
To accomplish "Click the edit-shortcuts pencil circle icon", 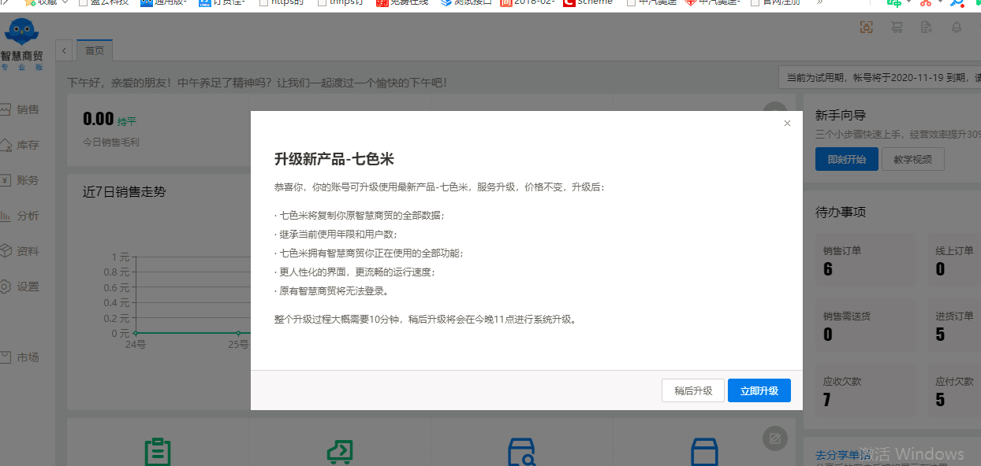I will click(x=774, y=438).
